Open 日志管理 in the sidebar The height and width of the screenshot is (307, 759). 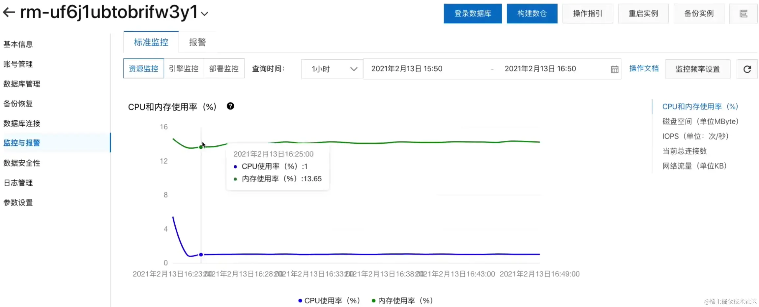[18, 183]
